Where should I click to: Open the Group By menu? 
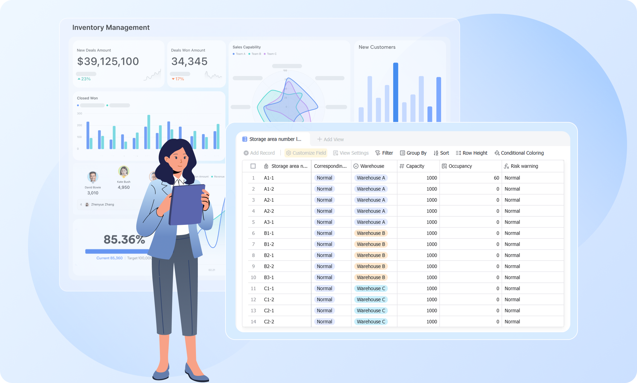coord(413,153)
